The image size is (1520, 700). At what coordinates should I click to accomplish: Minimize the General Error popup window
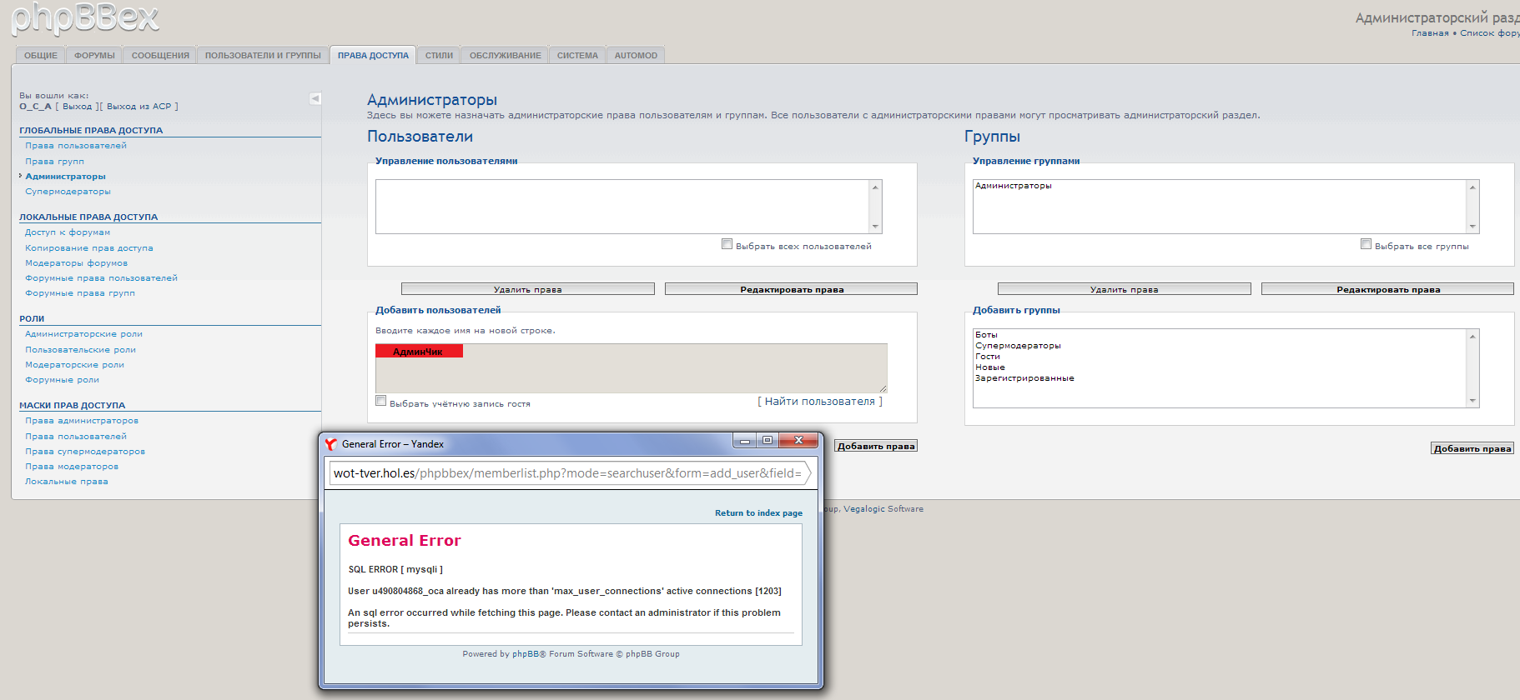coord(744,440)
